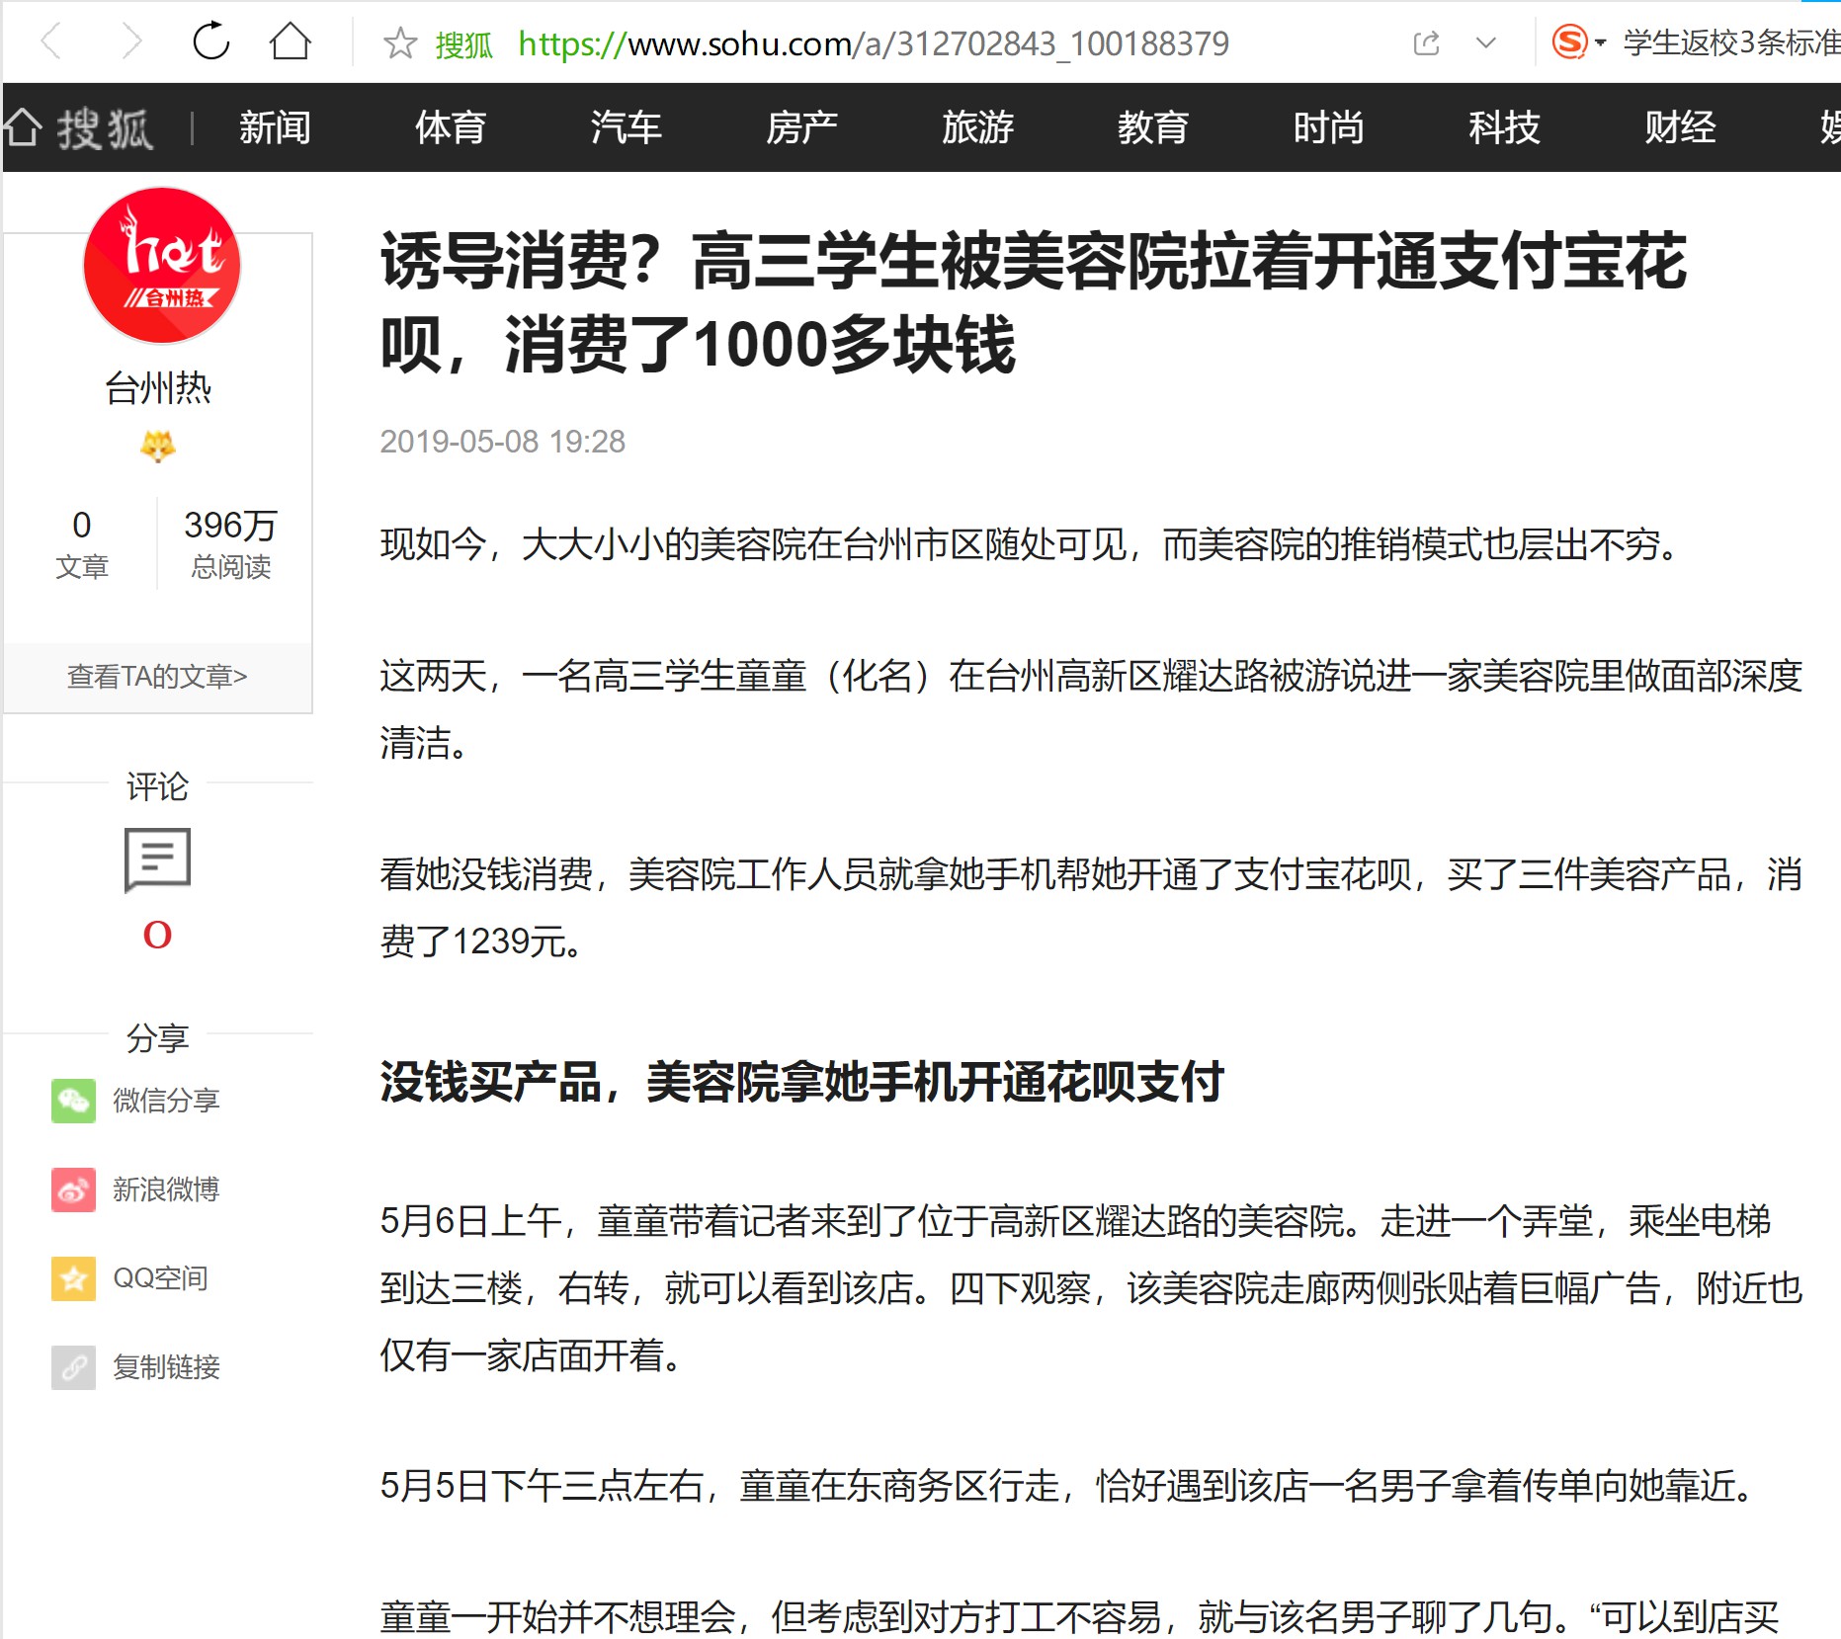Open the 汽车 channel
Image resolution: width=1841 pixels, height=1639 pixels.
[626, 127]
